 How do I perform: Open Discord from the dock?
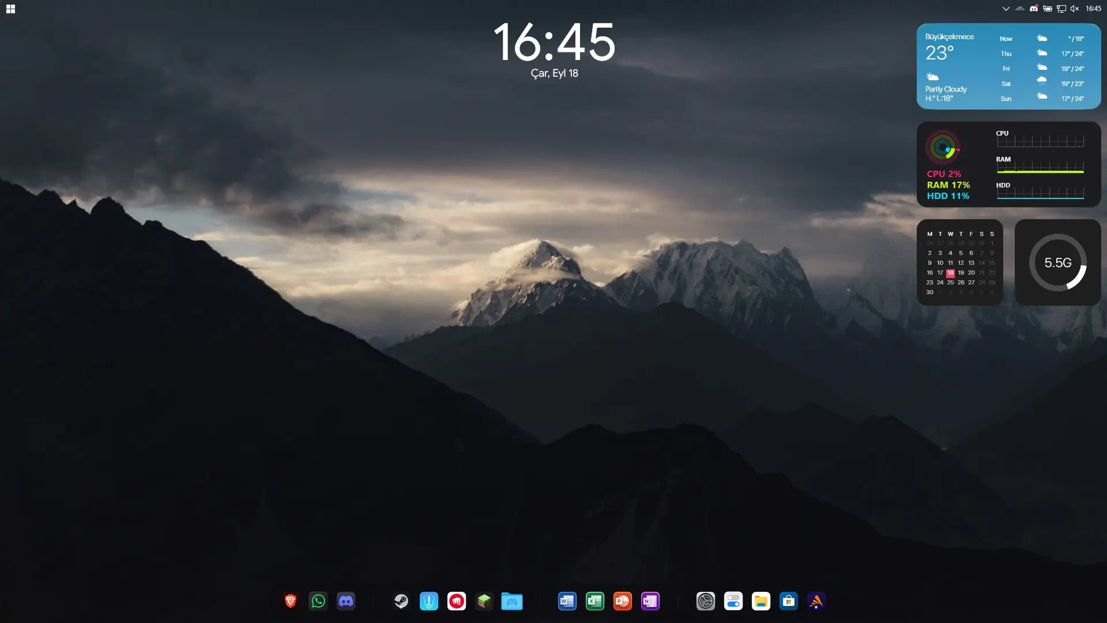(346, 601)
